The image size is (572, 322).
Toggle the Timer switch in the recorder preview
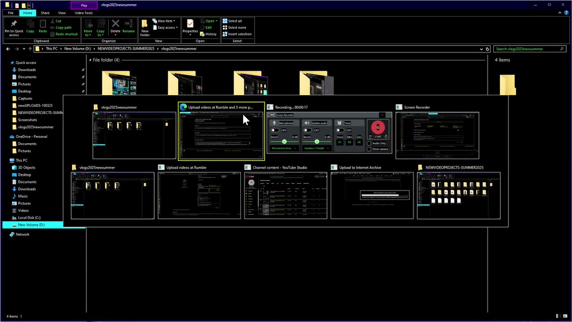(340, 130)
